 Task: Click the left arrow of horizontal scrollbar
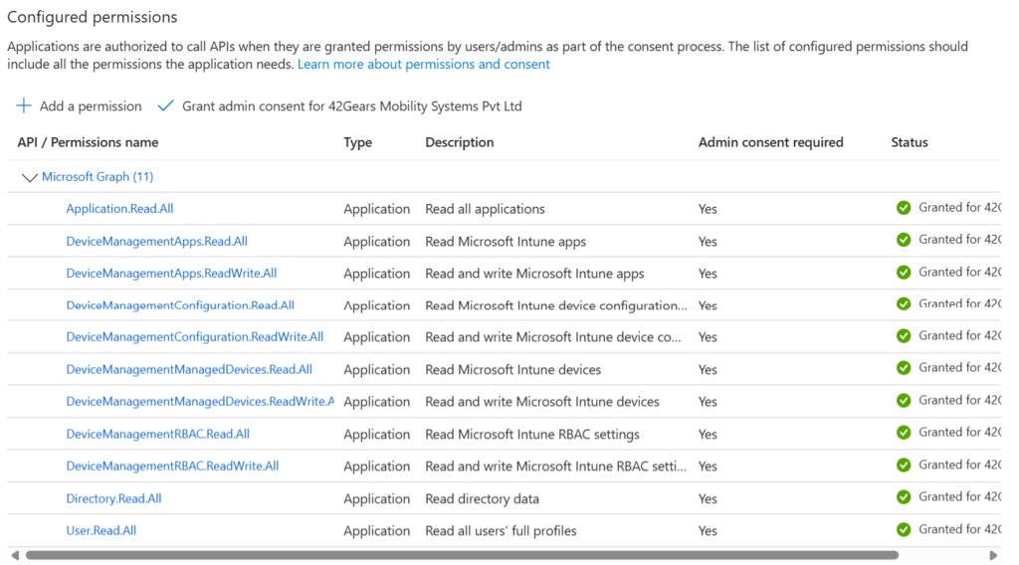tap(14, 555)
